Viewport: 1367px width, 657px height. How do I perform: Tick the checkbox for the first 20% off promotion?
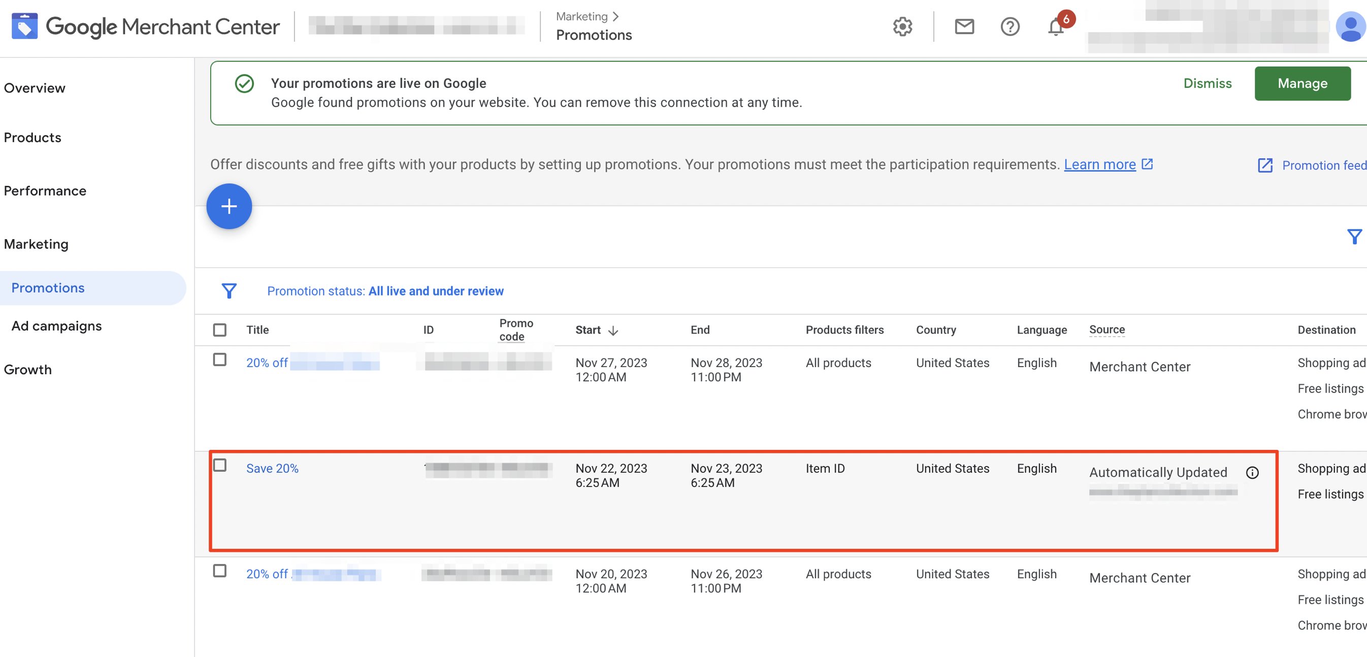[220, 359]
